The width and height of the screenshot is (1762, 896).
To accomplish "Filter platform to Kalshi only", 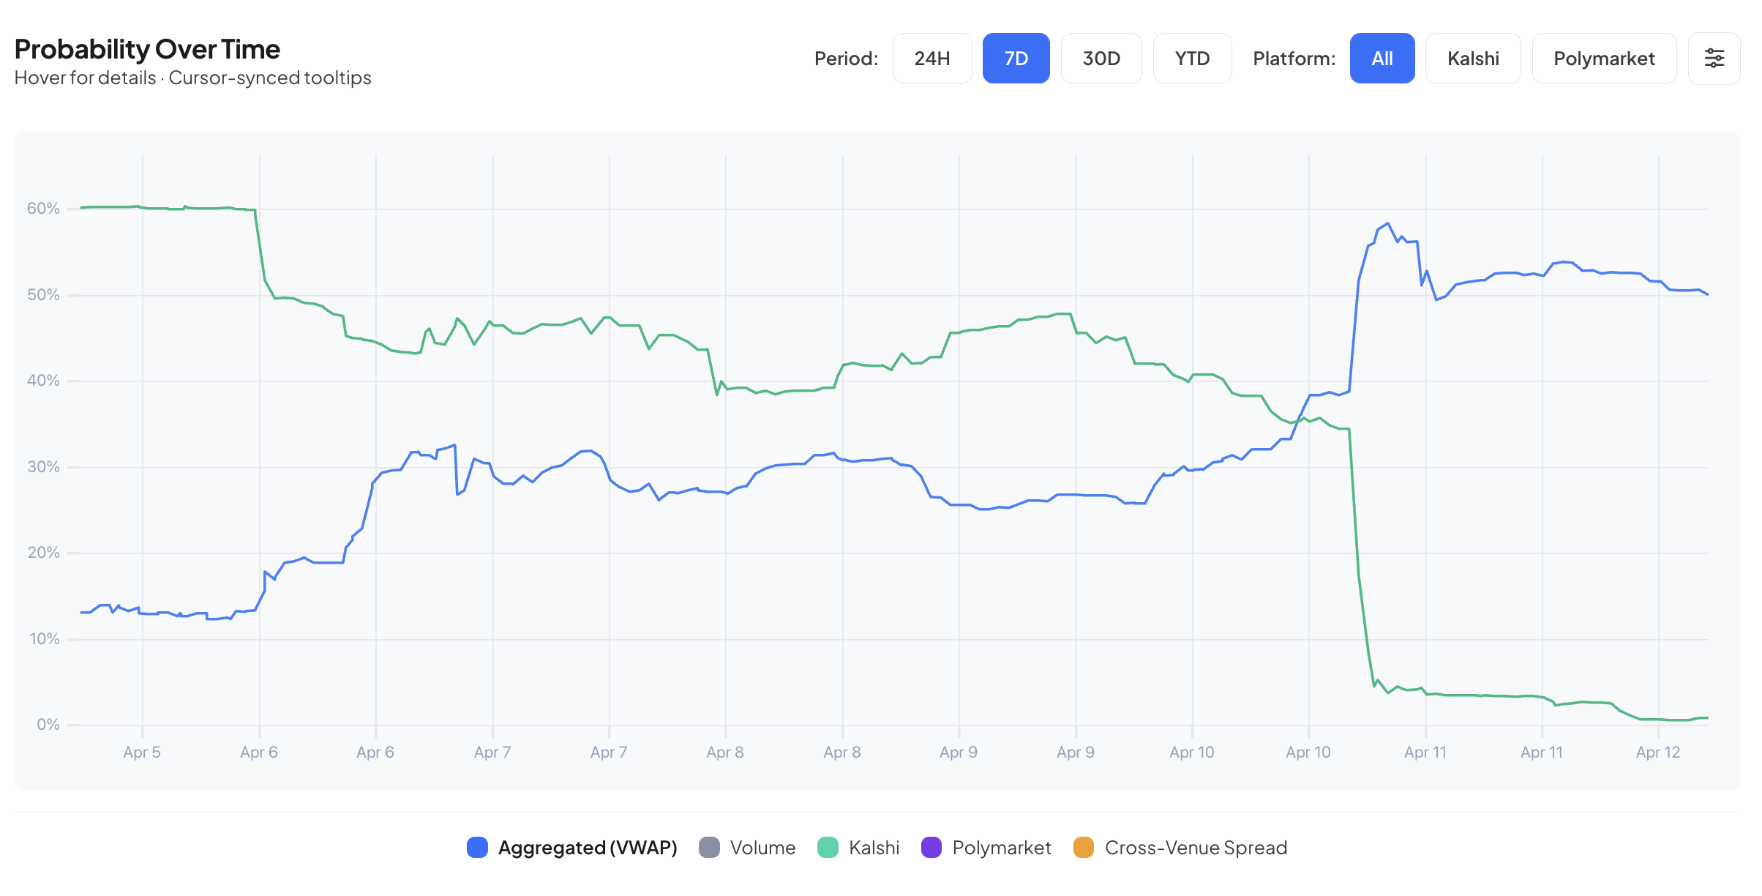I will [1472, 59].
